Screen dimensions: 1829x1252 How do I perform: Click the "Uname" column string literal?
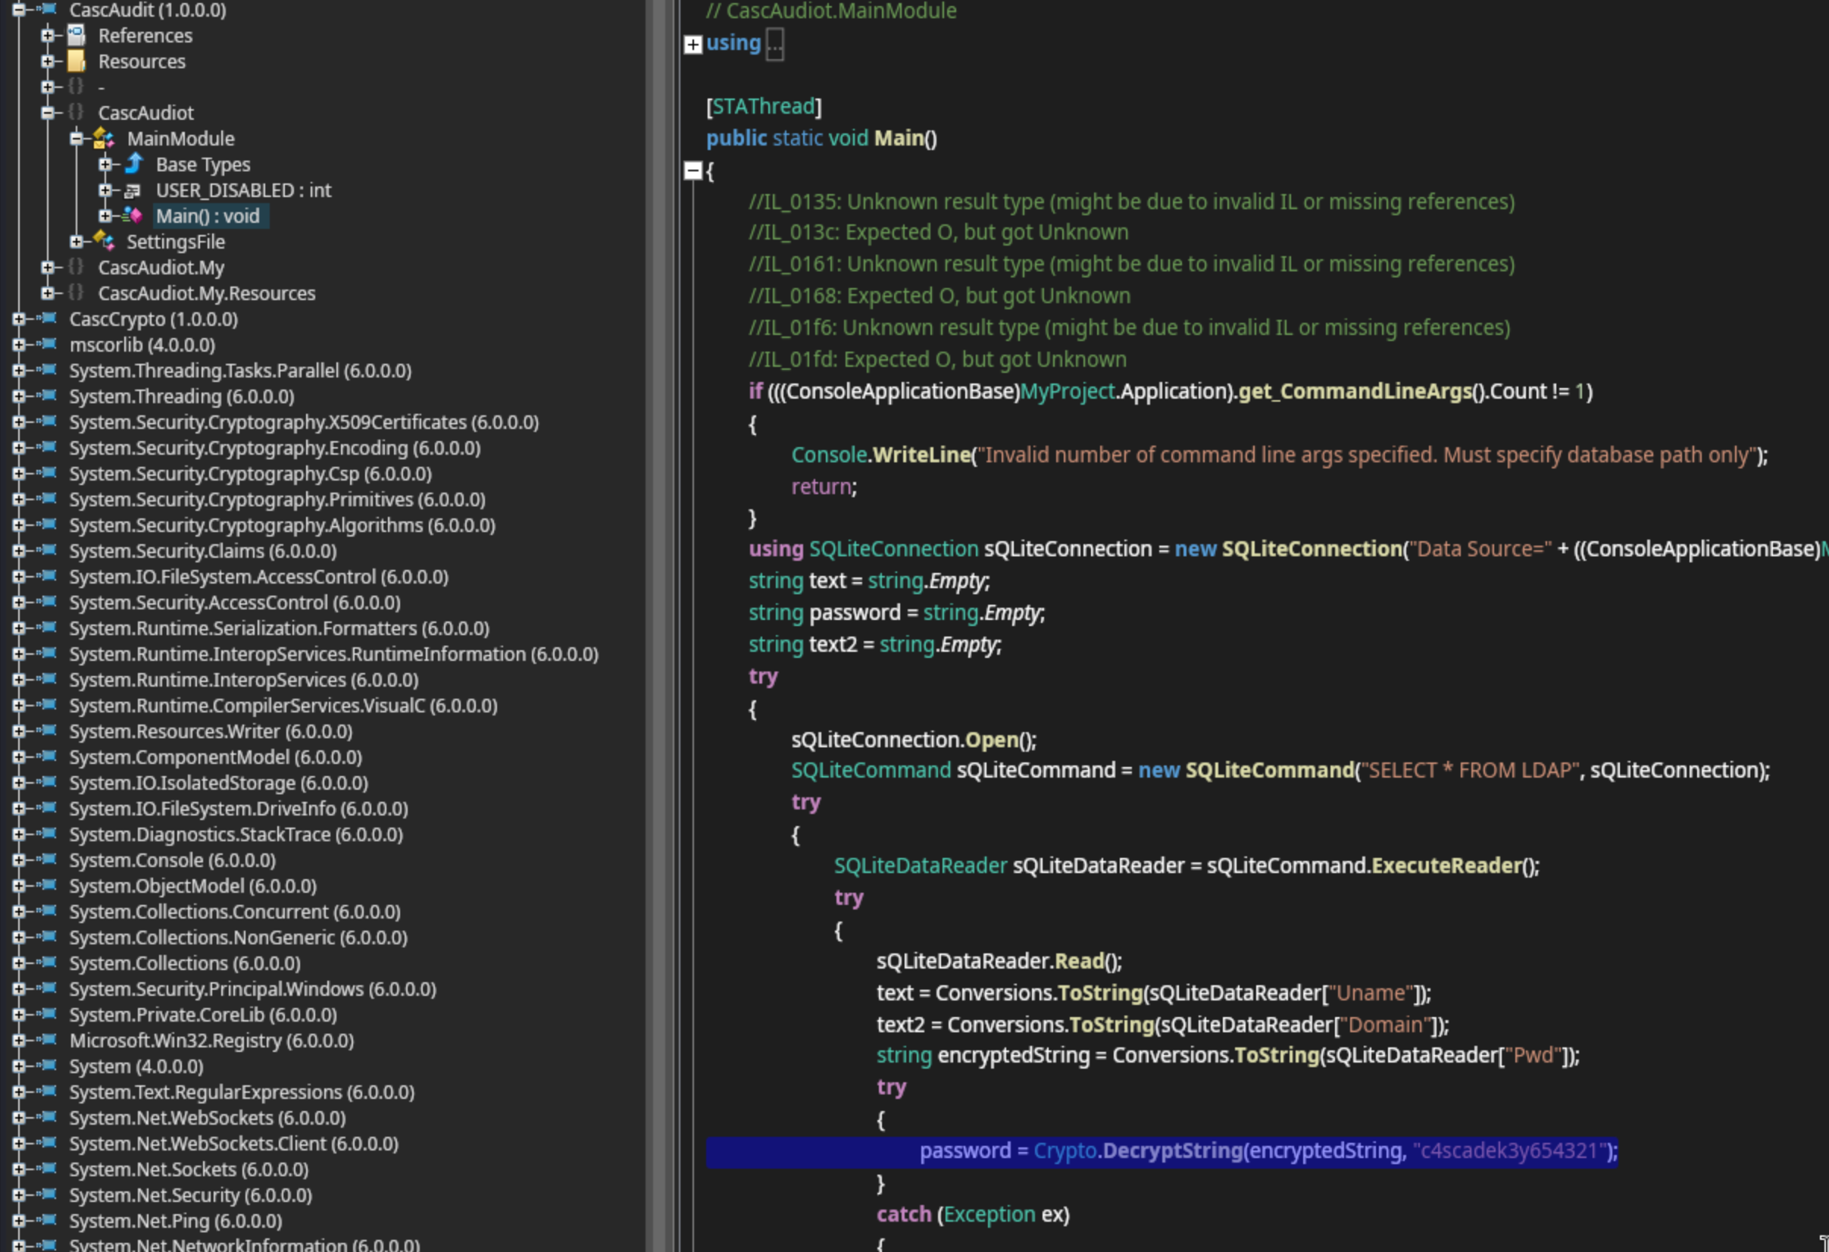[x=1370, y=993]
